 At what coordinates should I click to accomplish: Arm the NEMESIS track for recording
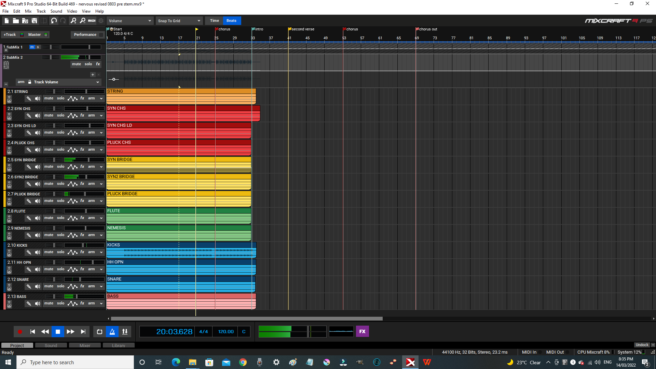click(x=91, y=235)
